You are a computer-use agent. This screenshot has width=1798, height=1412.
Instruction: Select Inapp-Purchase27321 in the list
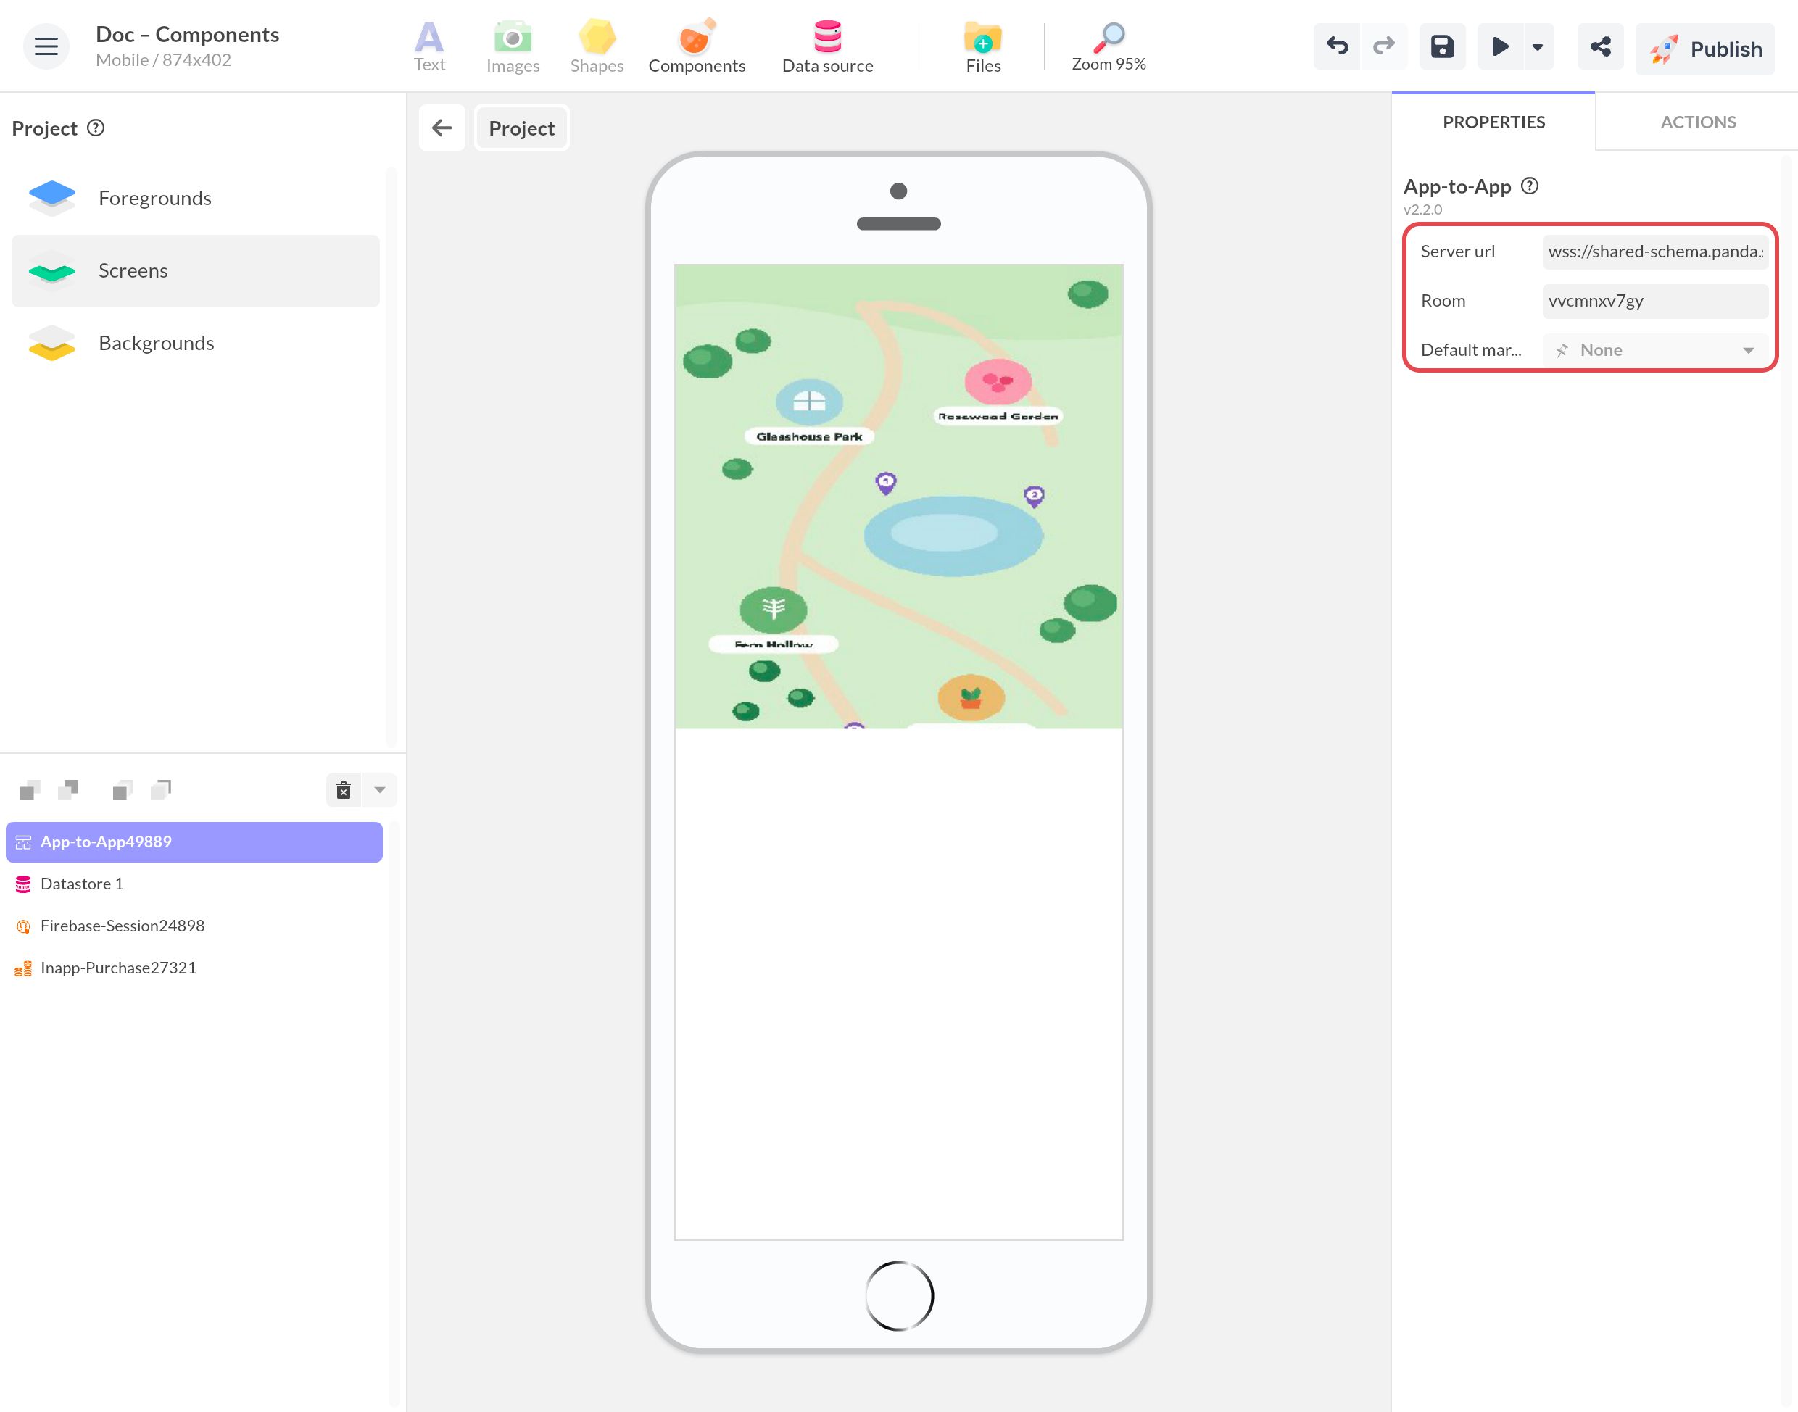(x=194, y=968)
